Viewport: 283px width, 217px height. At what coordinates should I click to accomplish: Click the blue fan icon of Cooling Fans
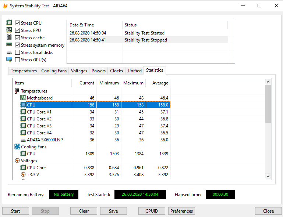click(17, 147)
